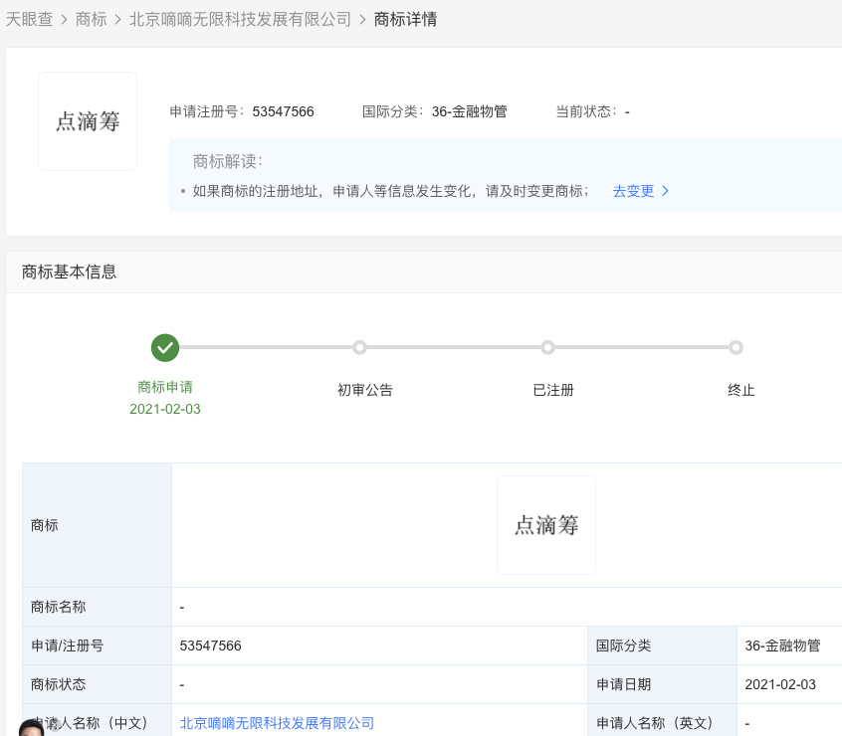
Task: Select the 已注册 progress step circle
Action: (547, 348)
